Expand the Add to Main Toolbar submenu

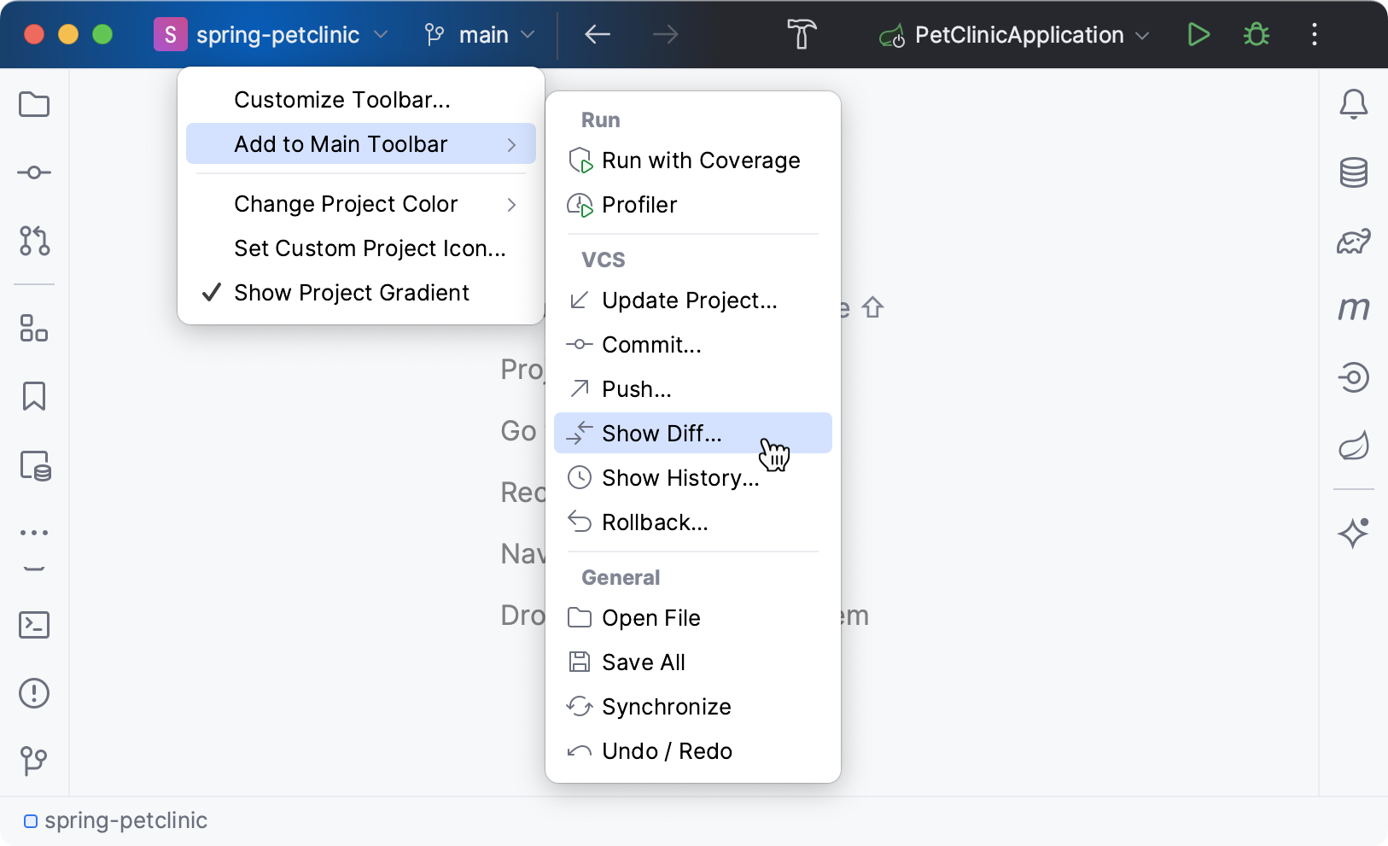tap(360, 144)
